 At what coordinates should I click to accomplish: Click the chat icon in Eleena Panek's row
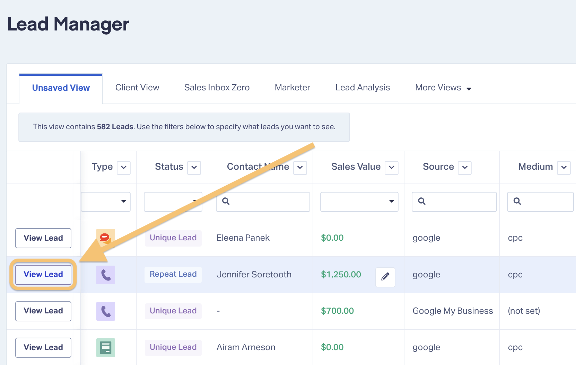click(x=105, y=238)
